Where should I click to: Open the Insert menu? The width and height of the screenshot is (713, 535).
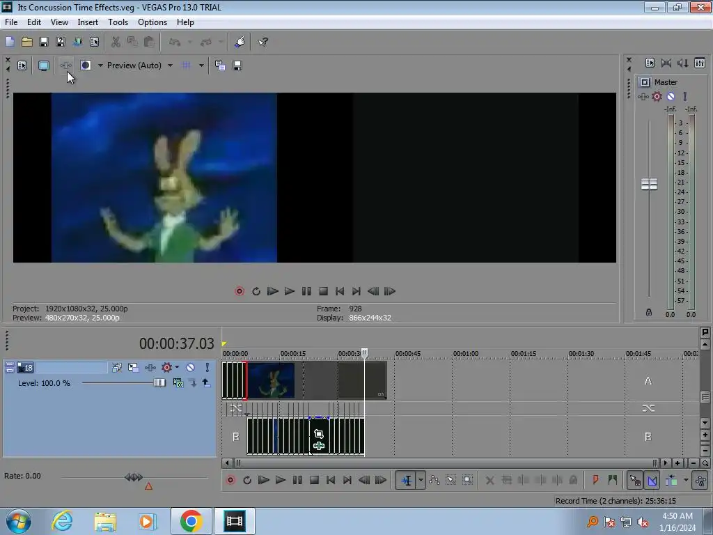tap(88, 22)
